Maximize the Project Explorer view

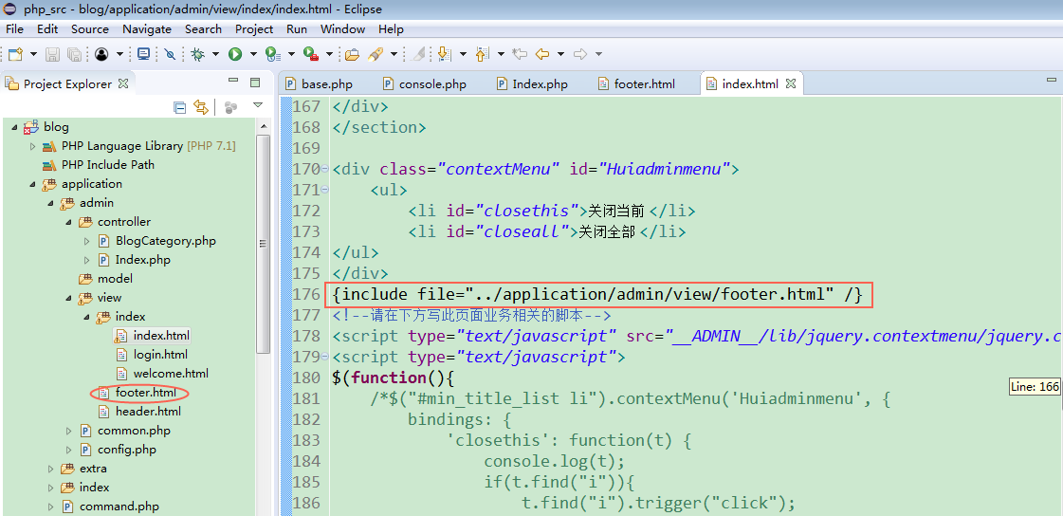255,83
